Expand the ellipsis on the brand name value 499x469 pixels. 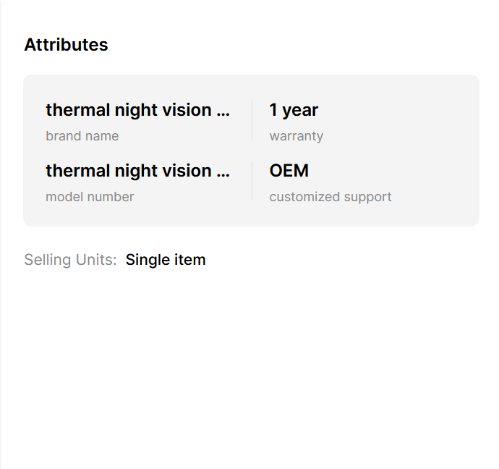point(223,111)
